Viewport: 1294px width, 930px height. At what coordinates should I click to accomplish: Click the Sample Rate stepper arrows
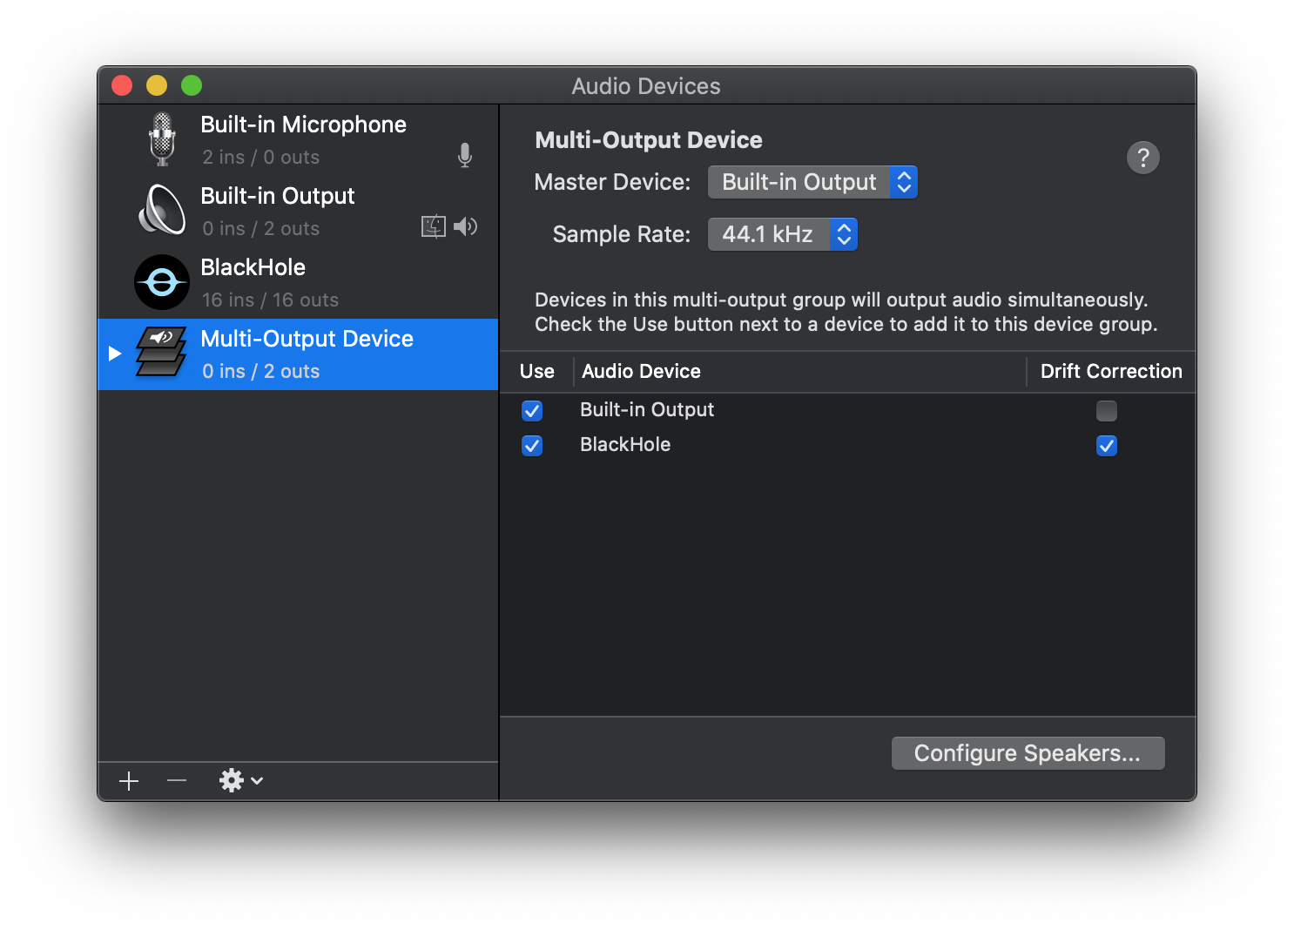click(843, 233)
